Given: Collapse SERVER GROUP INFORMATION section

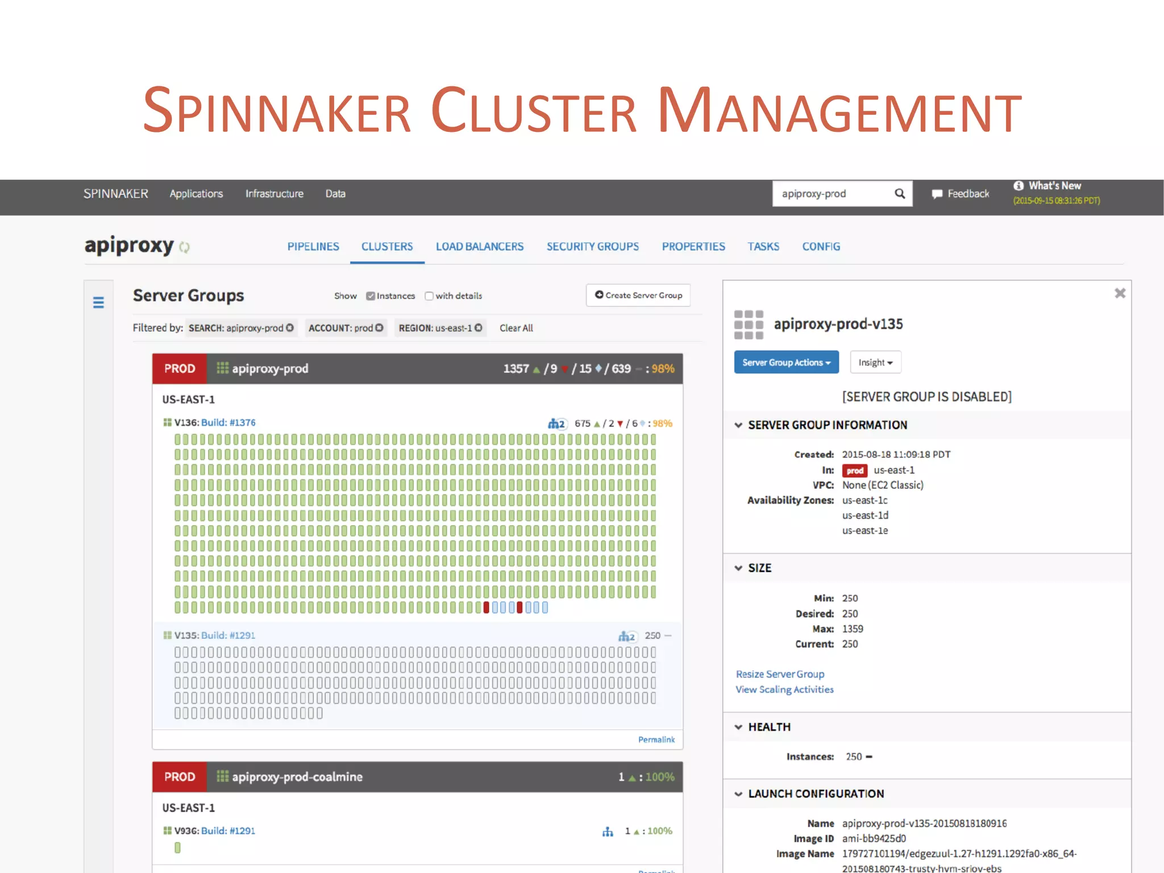Looking at the screenshot, I should (738, 425).
